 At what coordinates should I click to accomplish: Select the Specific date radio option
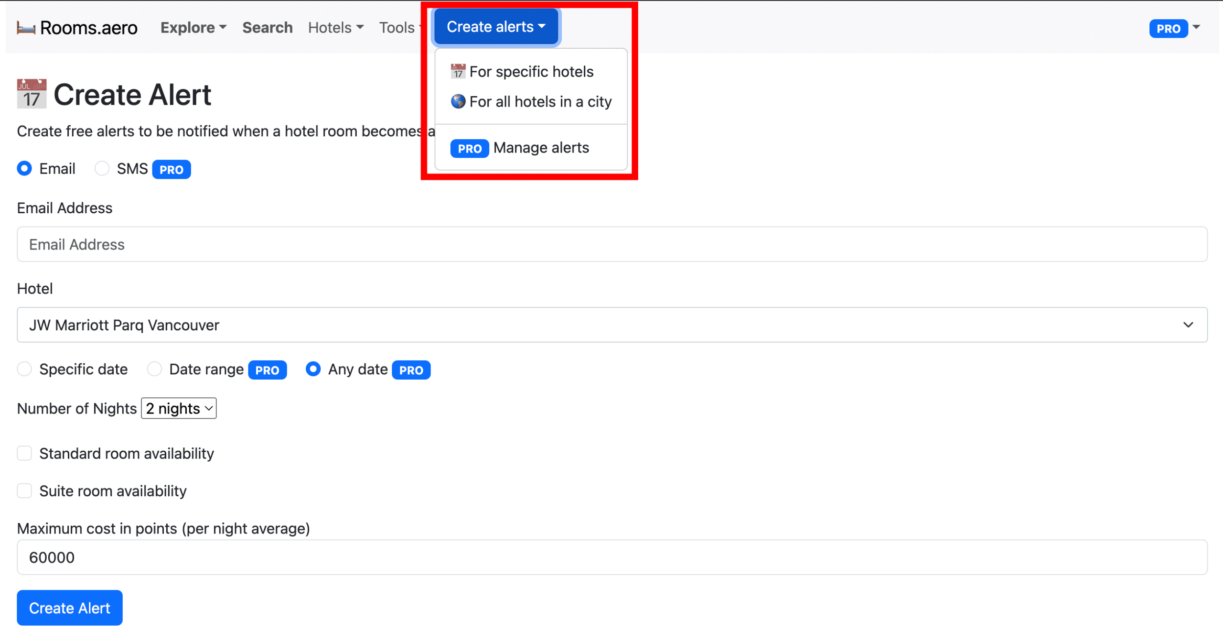(24, 369)
